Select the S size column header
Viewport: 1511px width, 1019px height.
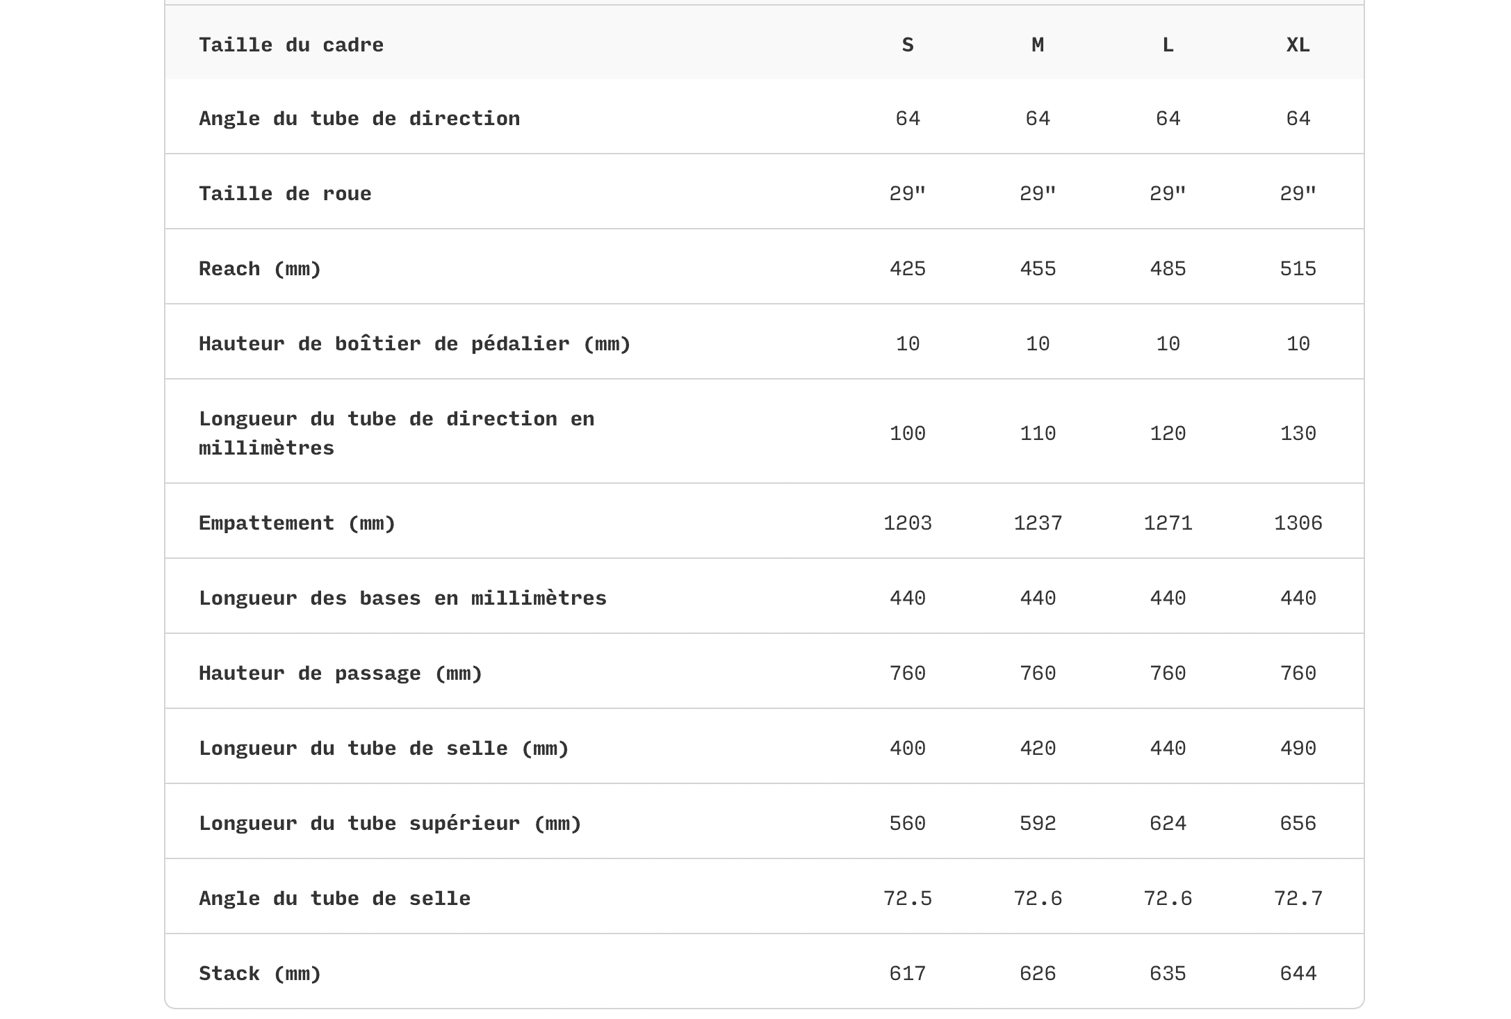point(907,45)
